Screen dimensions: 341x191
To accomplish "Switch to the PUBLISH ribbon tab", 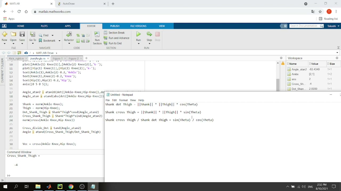I will click(115, 26).
